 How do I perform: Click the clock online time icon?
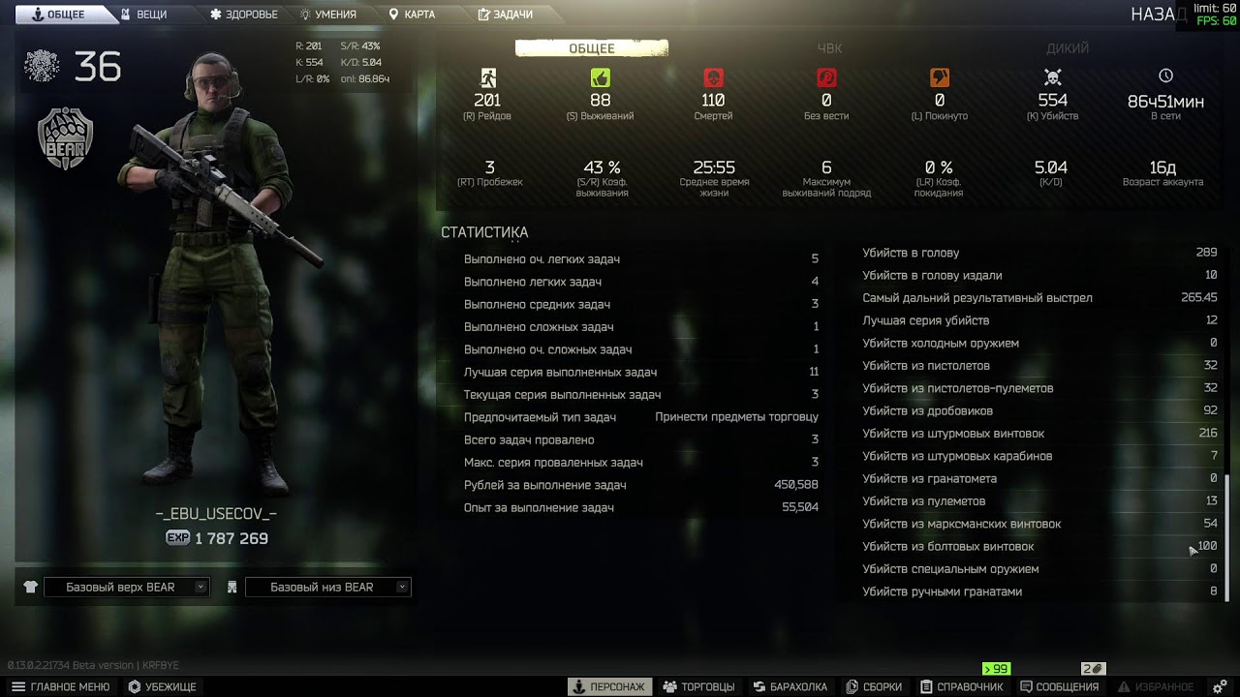pos(1165,76)
